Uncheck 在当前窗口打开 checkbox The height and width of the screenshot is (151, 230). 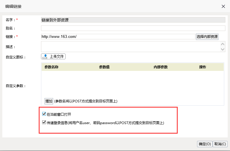(x=44, y=114)
